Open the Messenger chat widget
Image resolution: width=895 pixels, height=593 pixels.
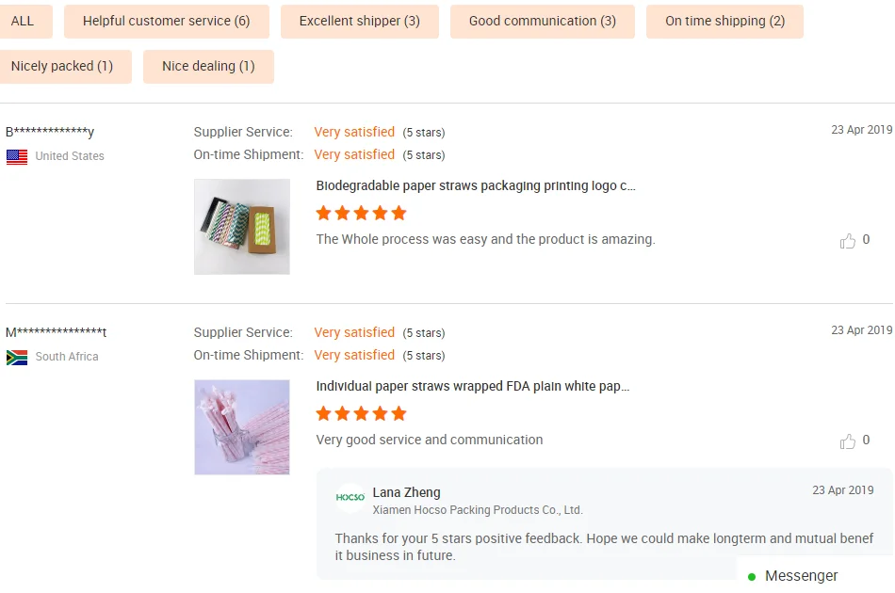[x=801, y=576]
